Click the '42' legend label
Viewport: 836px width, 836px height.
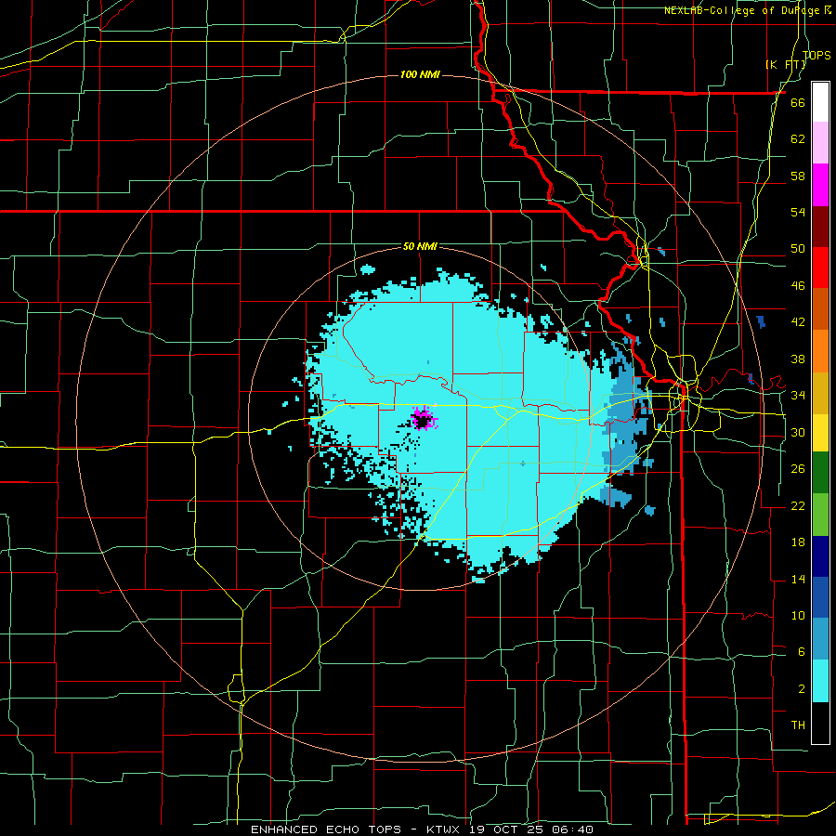(798, 322)
